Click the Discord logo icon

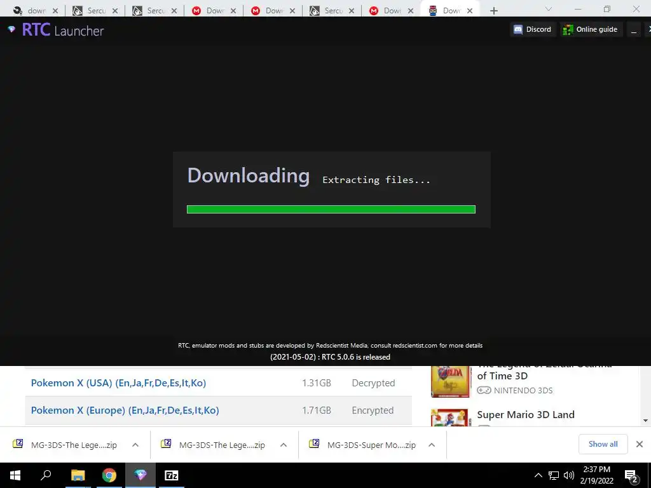click(518, 29)
